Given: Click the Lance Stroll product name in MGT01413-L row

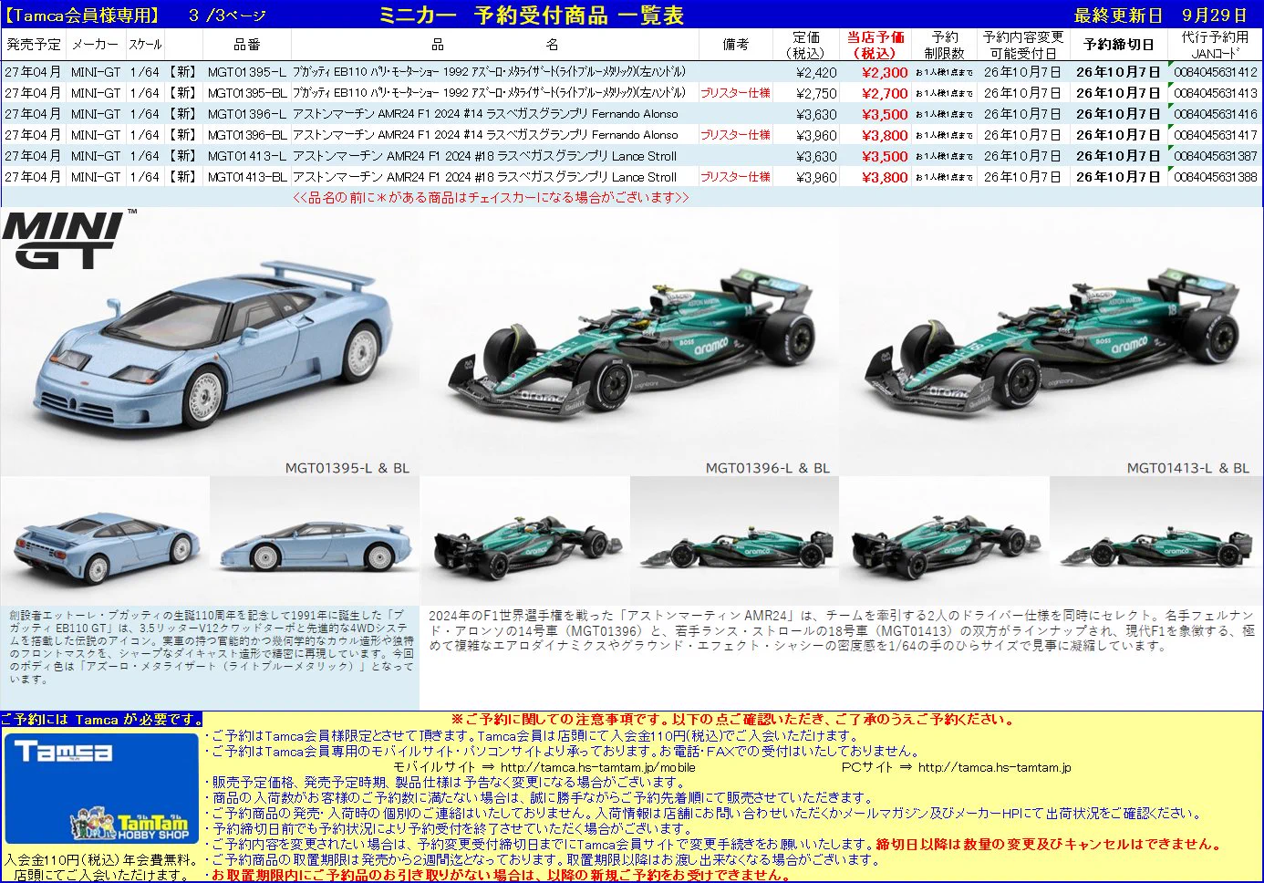Looking at the screenshot, I should coord(484,156).
